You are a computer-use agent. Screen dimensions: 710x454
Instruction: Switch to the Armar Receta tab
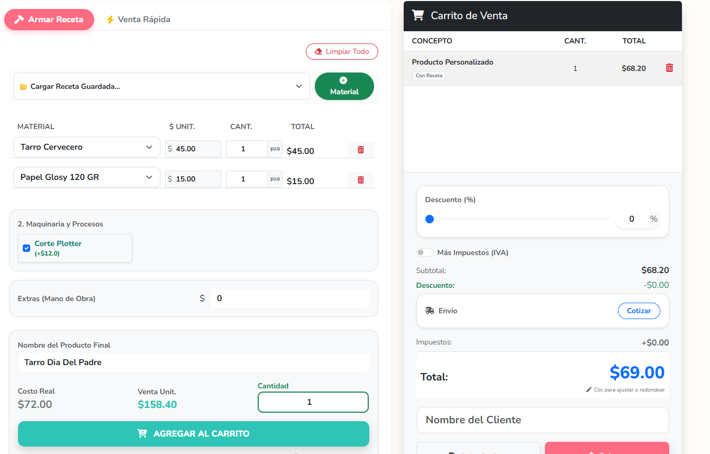(49, 20)
